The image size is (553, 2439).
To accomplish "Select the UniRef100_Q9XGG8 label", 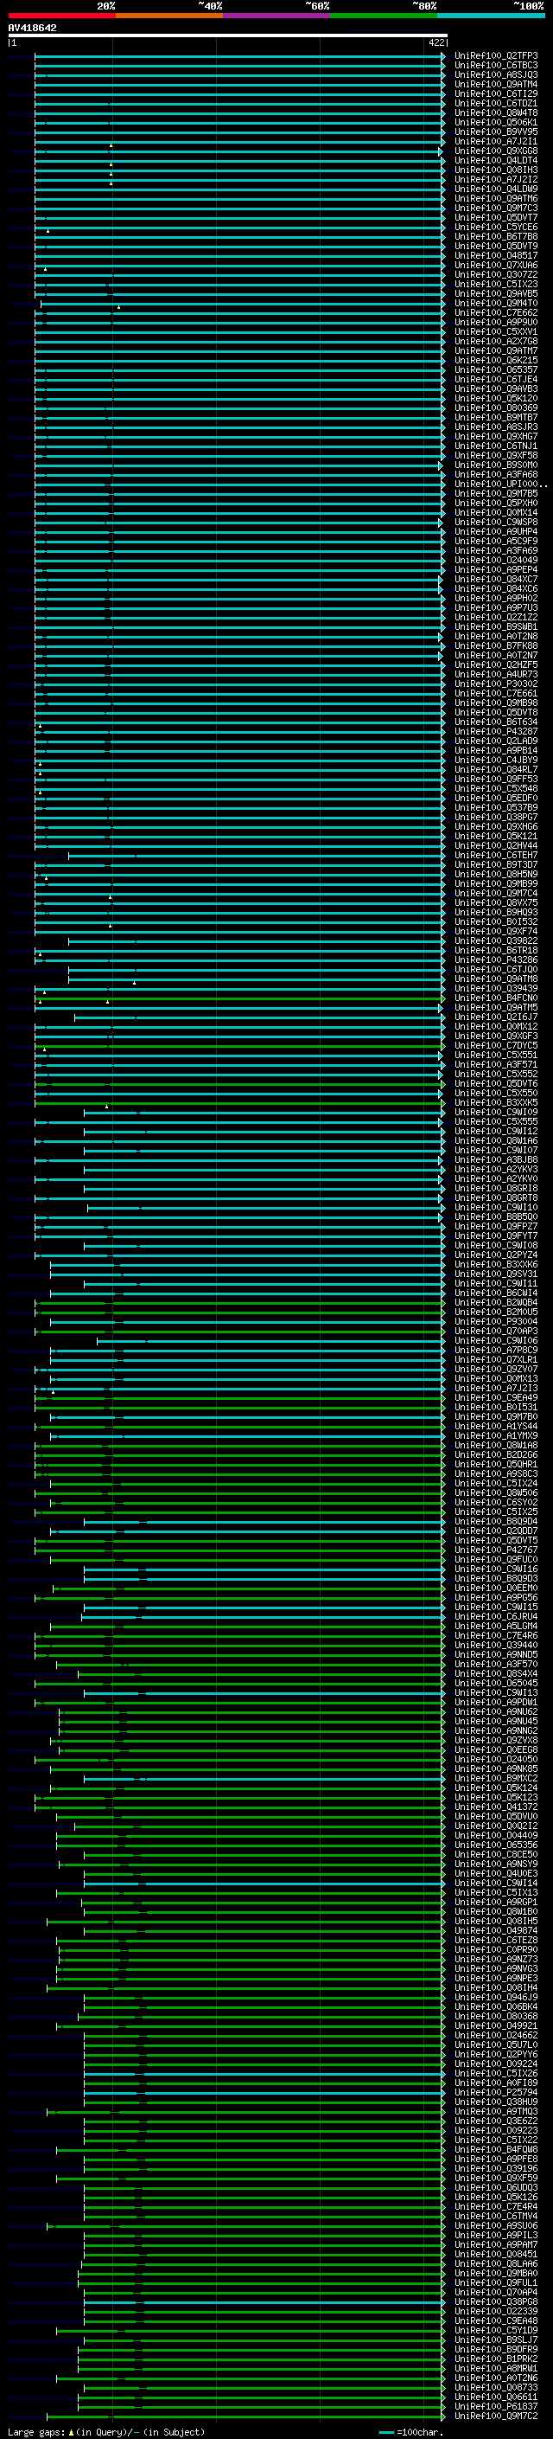I will click(496, 151).
